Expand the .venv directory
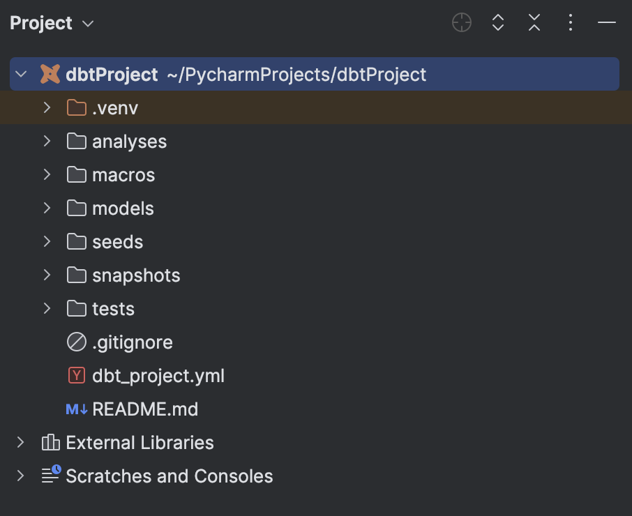The height and width of the screenshot is (516, 632). 47,107
